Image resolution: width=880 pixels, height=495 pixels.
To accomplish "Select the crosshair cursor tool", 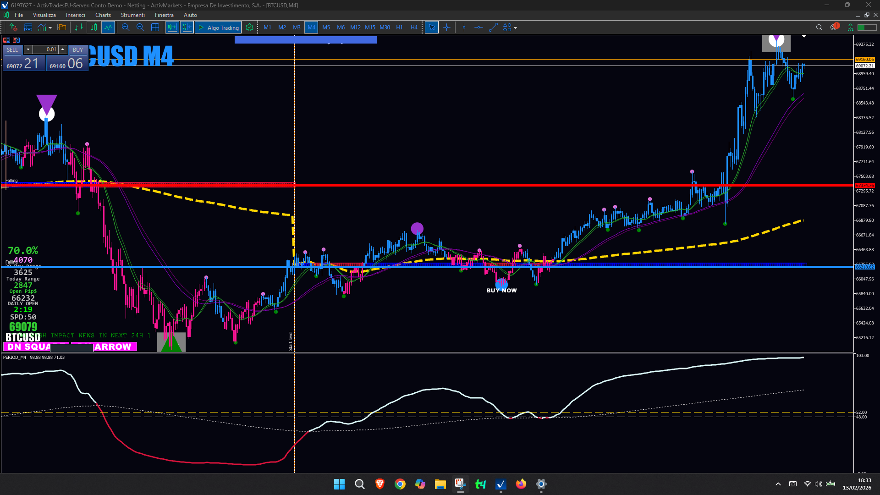I will [x=447, y=27].
